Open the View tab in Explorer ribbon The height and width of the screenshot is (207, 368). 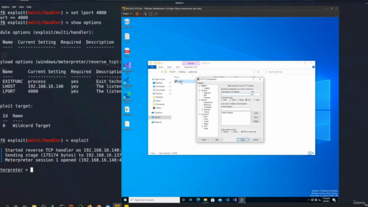pos(178,67)
